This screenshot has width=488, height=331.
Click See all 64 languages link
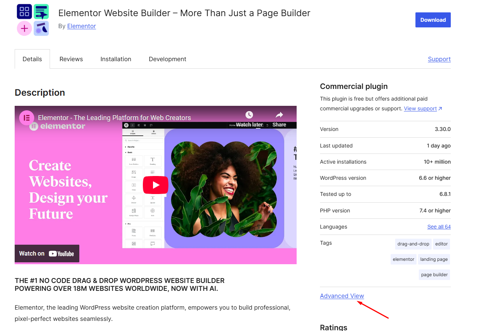[439, 227]
